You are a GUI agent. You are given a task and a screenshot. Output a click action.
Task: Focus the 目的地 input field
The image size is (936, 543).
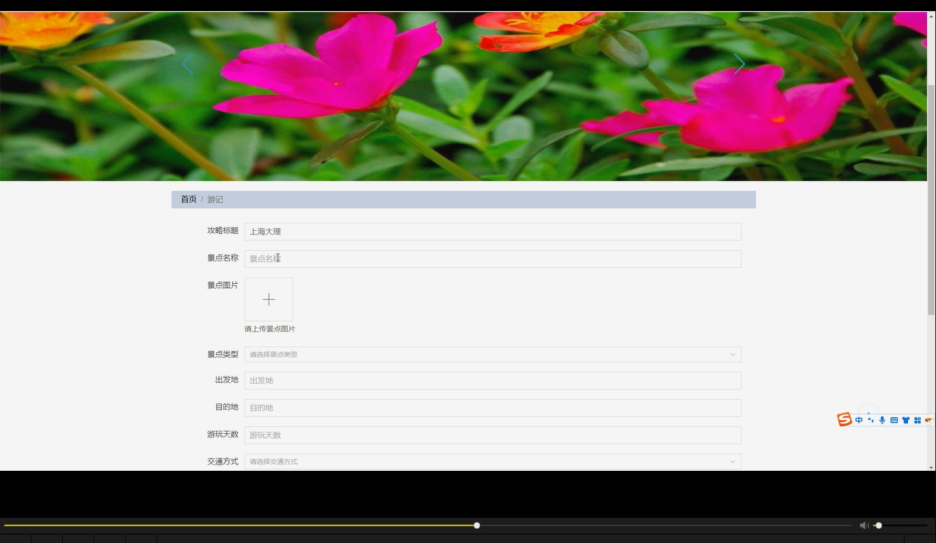pos(493,408)
